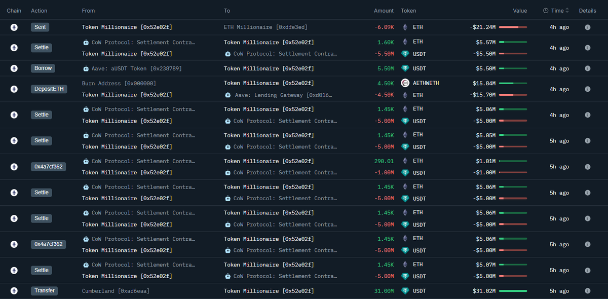Click Ethereum chain icon in the $1.01M row

14,167
